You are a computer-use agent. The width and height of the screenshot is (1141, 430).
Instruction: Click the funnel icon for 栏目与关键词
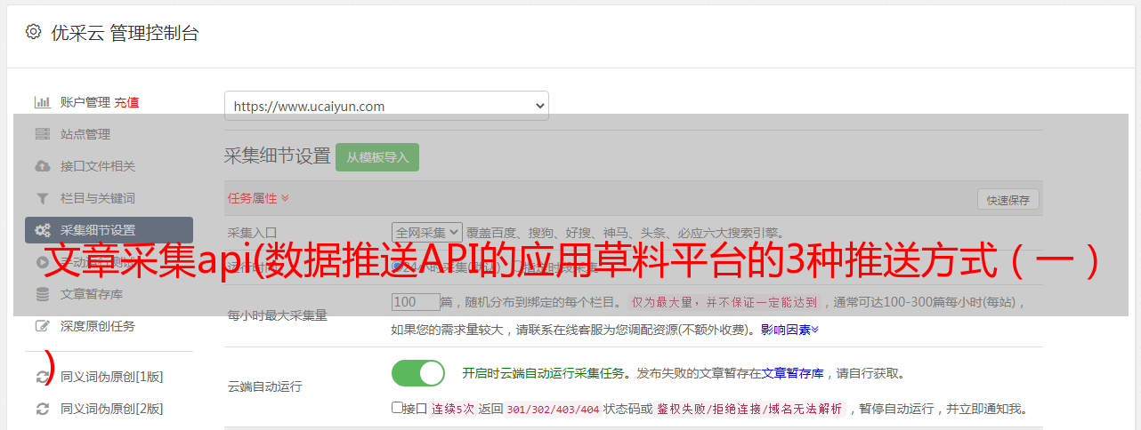point(42,198)
